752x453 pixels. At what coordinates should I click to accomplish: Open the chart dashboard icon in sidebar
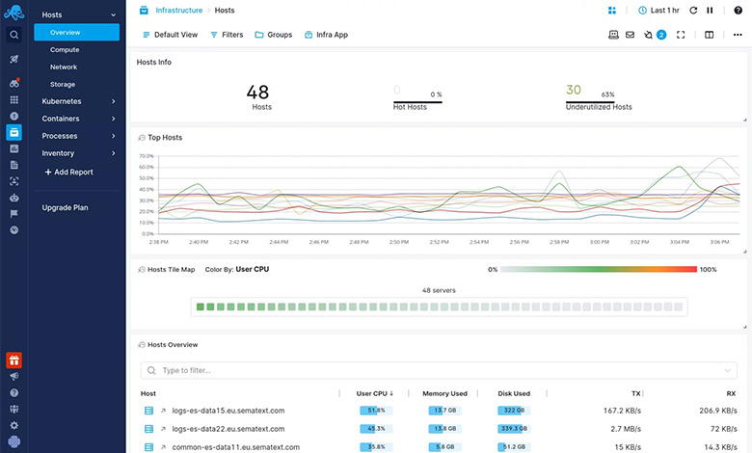[x=14, y=148]
